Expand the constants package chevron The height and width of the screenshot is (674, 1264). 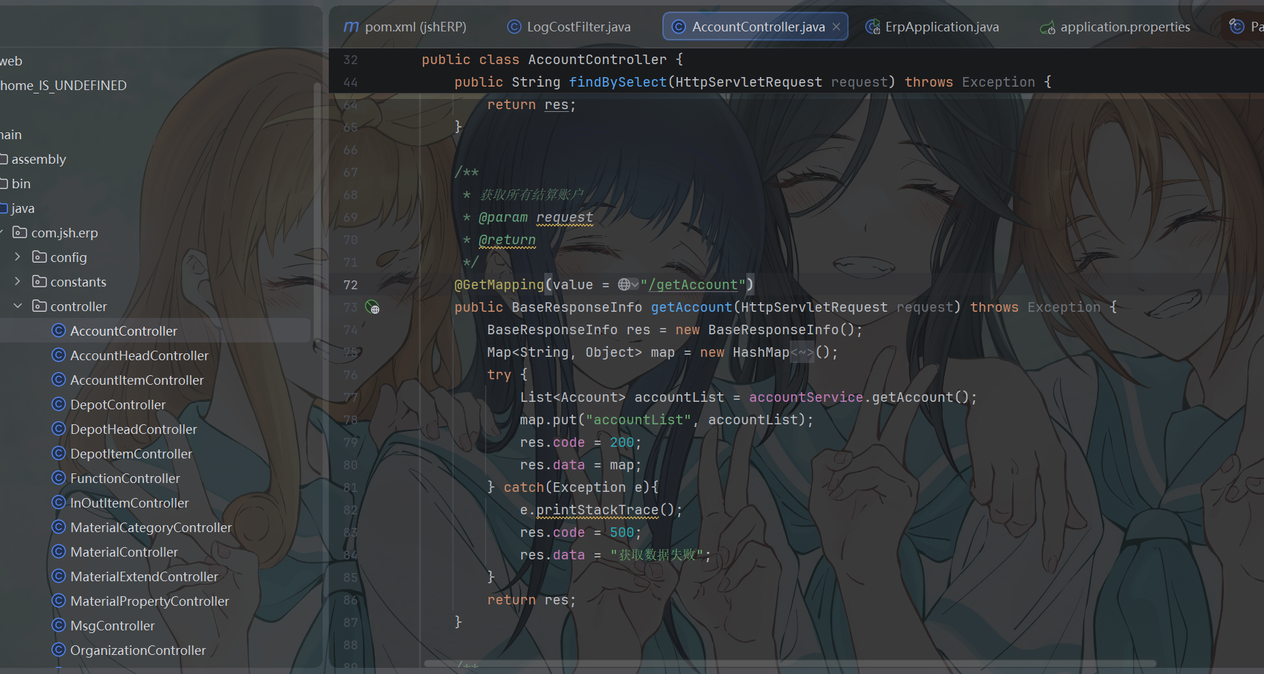pos(18,282)
